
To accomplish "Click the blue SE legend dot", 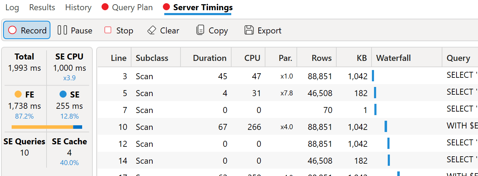I will 63,94.
